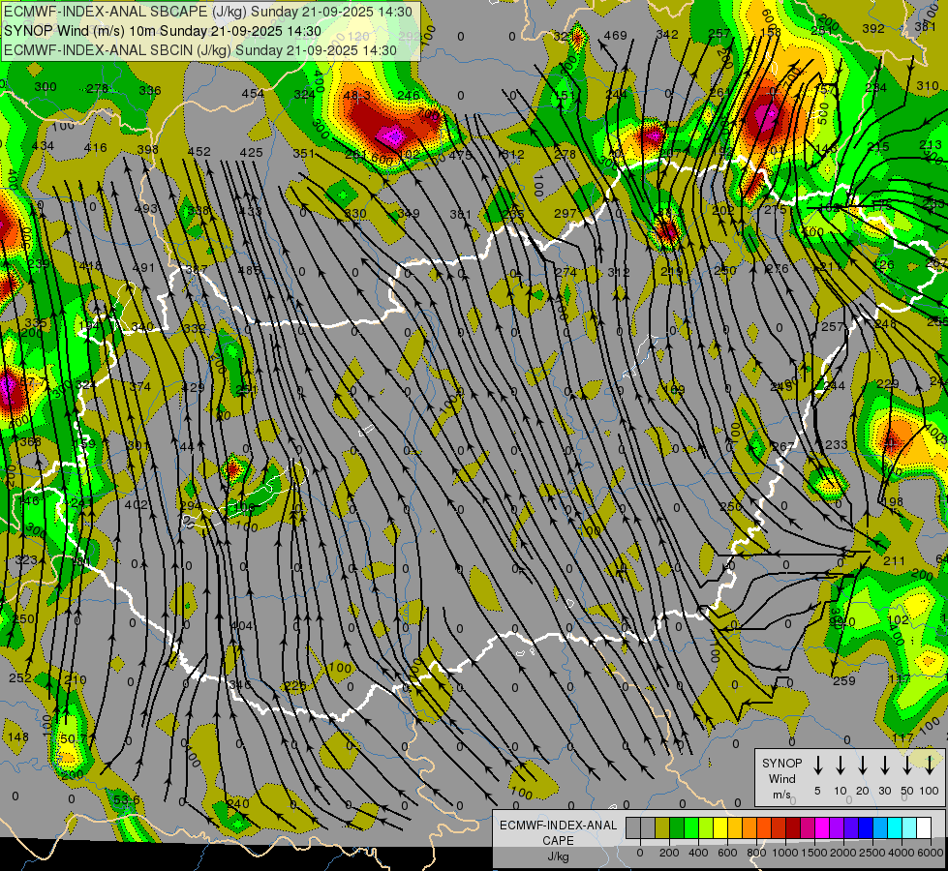Screen dimensions: 948x871
Task: Click the 'ECMWF-INDEX-ANAL CAPE' legend label
Action: [x=558, y=832]
